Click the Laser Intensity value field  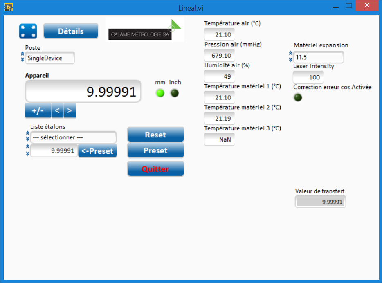tap(308, 77)
